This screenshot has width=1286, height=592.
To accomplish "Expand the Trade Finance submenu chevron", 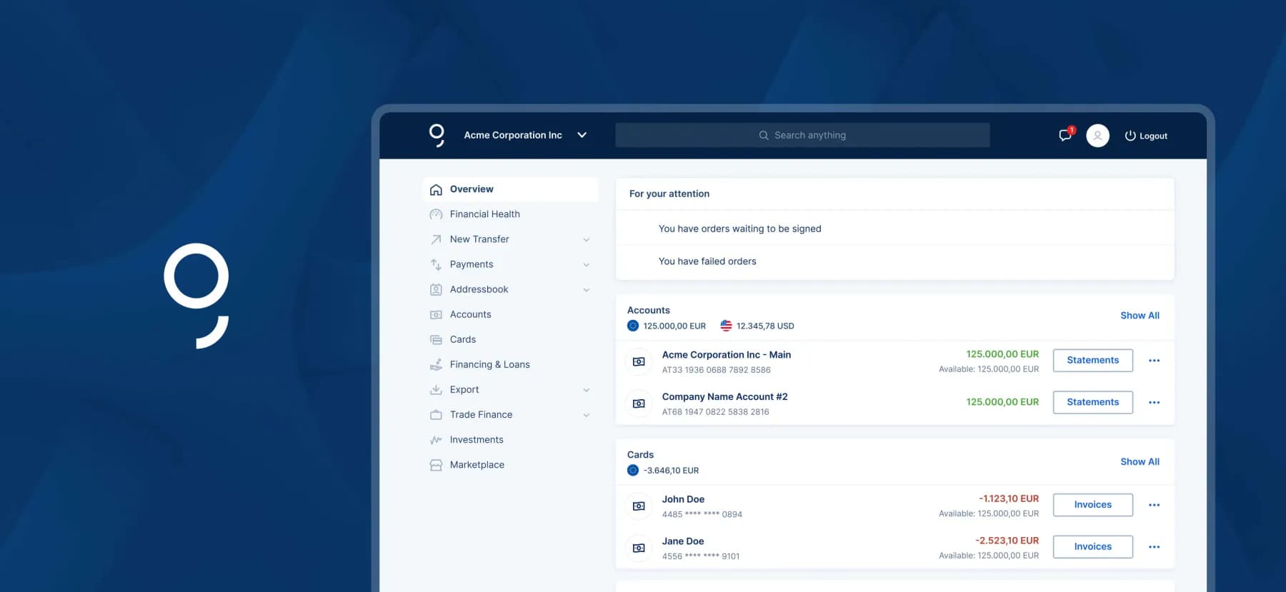I will pos(587,415).
